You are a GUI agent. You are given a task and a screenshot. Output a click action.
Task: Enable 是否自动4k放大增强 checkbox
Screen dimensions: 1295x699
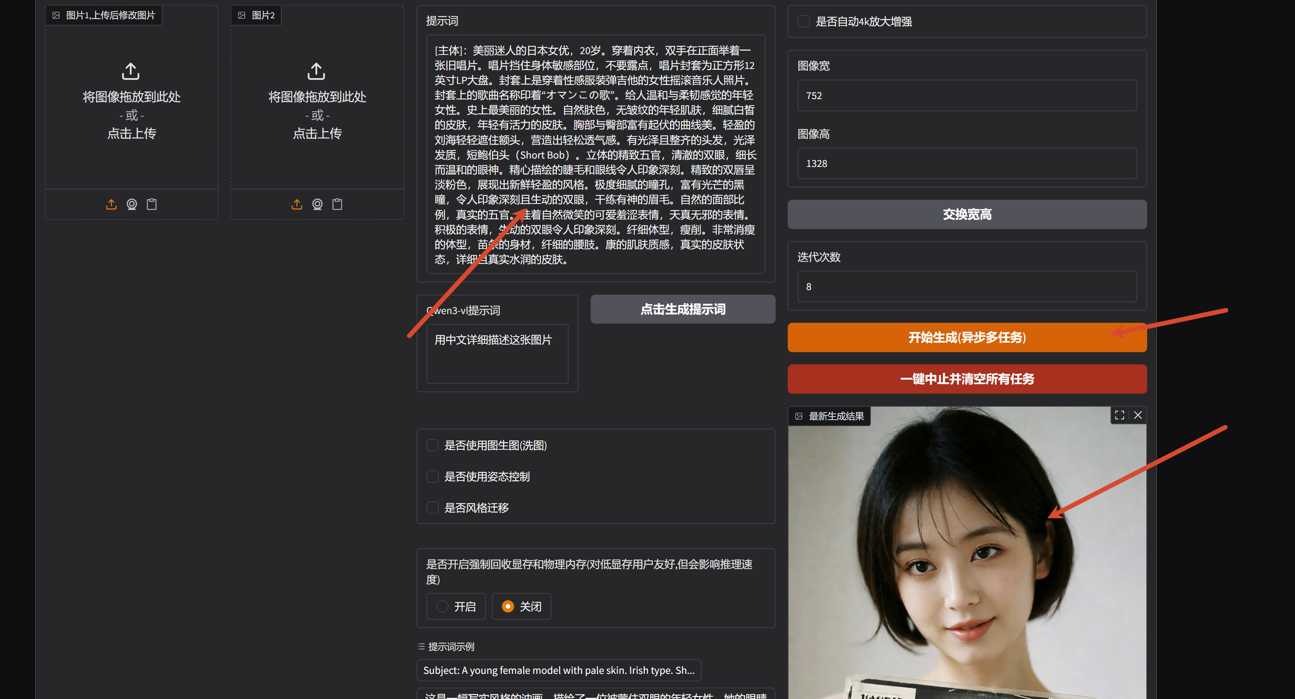803,21
